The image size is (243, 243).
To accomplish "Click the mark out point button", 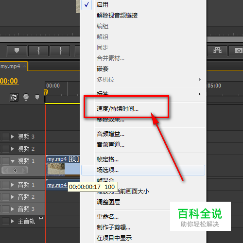I will click(x=60, y=51).
